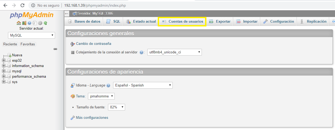
Task: Open the MySQL documentation page icon in the sidebar
Action: [x=35, y=23]
